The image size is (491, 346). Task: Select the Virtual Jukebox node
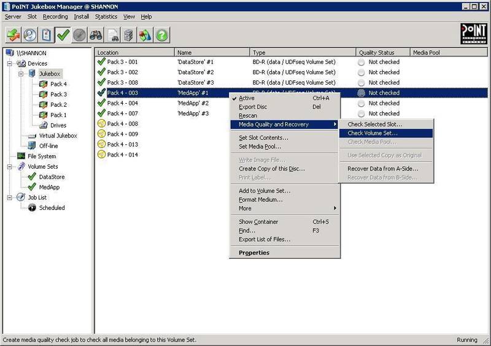[58, 136]
